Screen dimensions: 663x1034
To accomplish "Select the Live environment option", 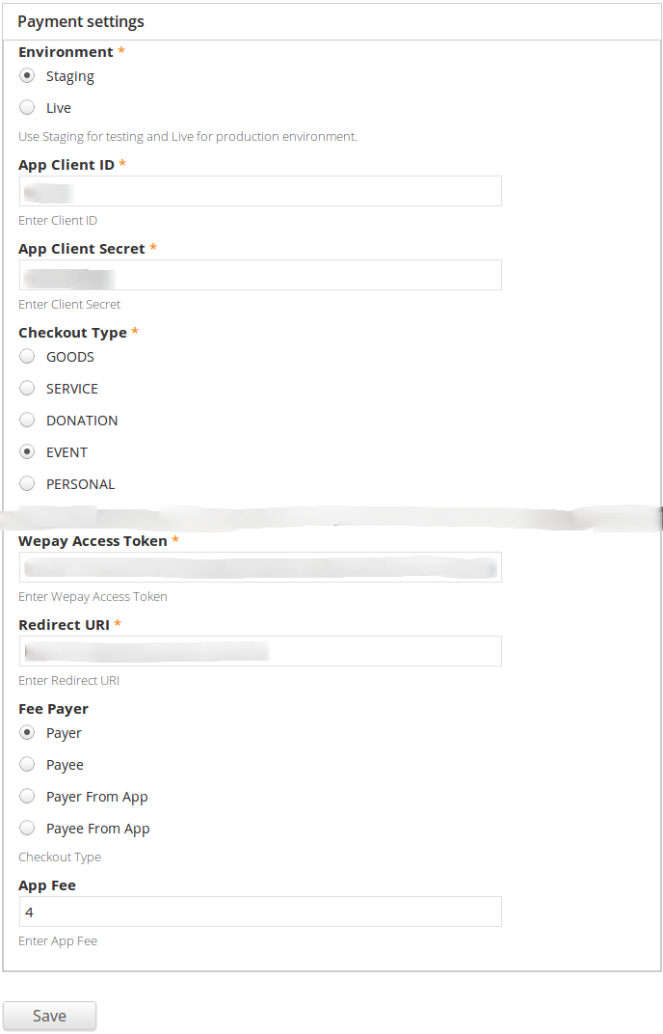I will pos(27,108).
